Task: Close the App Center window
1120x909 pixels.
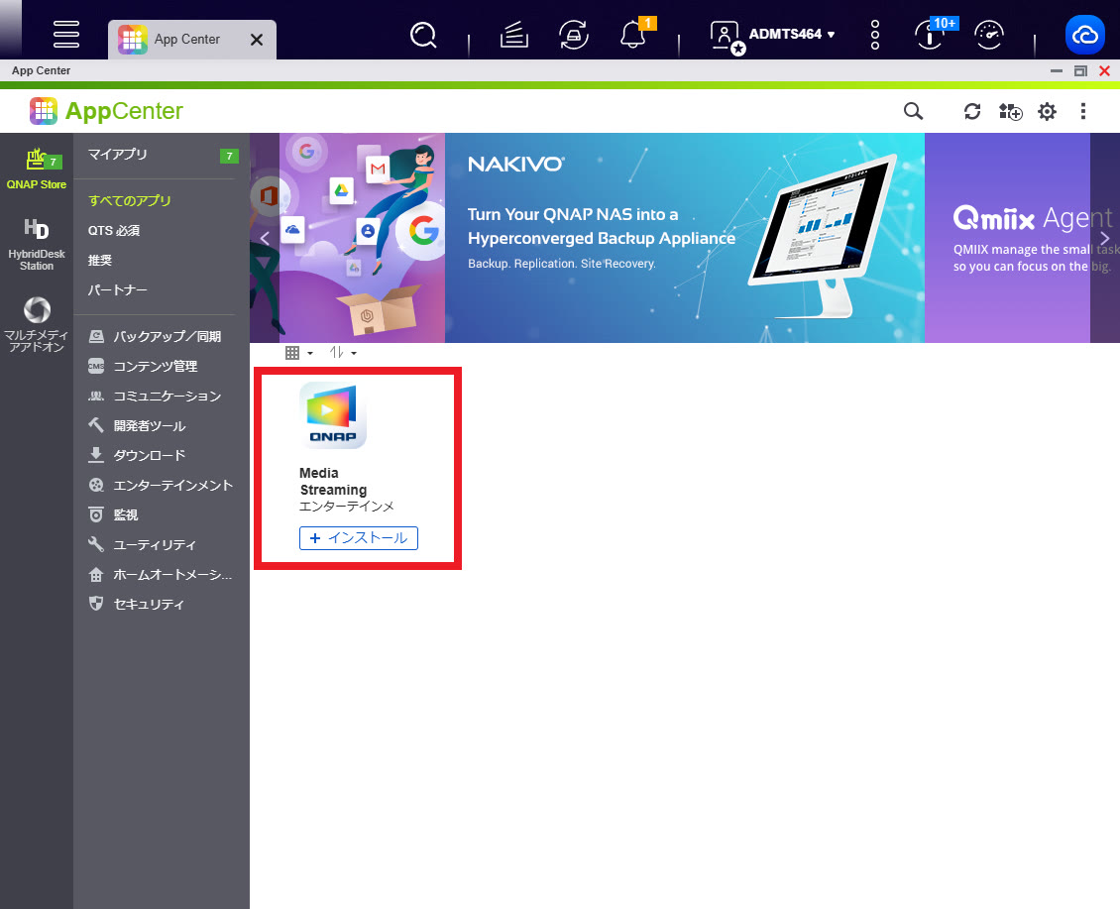Action: [x=1104, y=70]
